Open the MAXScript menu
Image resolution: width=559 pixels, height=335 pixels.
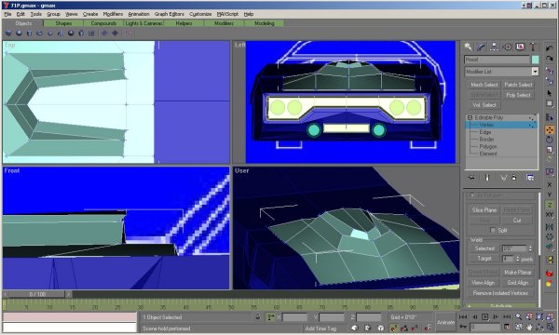[227, 14]
